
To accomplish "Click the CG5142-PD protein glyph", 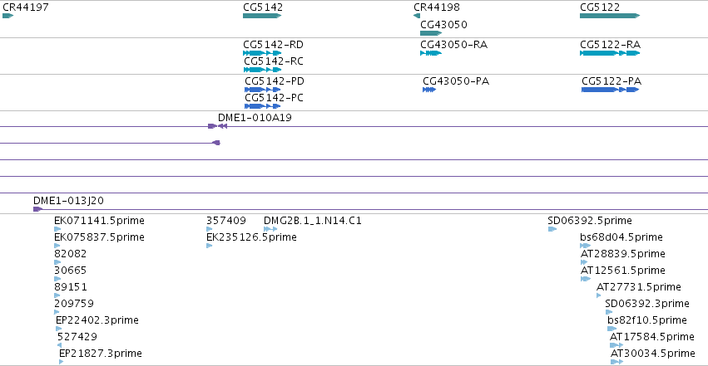I will [262, 90].
